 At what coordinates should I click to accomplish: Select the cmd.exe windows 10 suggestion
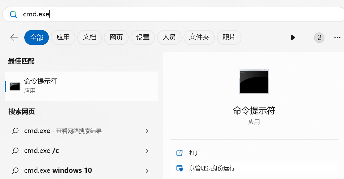[x=81, y=170]
